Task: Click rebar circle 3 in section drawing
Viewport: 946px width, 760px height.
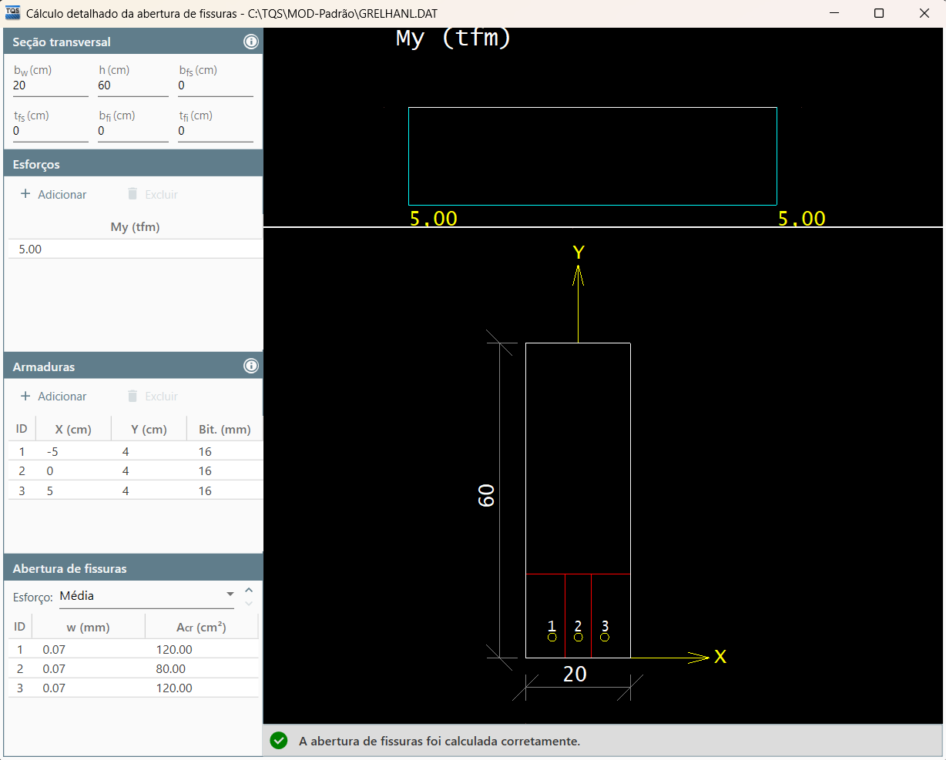Action: pos(605,637)
